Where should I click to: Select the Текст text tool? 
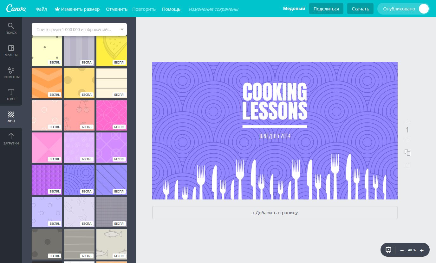[x=11, y=95]
